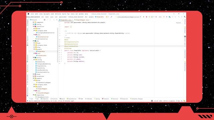Run LibraryBookBackendApplication with green play icon
The height and width of the screenshot is (120, 214).
(143, 17)
